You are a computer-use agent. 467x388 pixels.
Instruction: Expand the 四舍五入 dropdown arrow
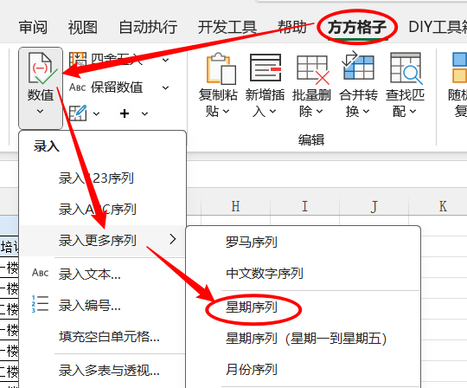165,61
